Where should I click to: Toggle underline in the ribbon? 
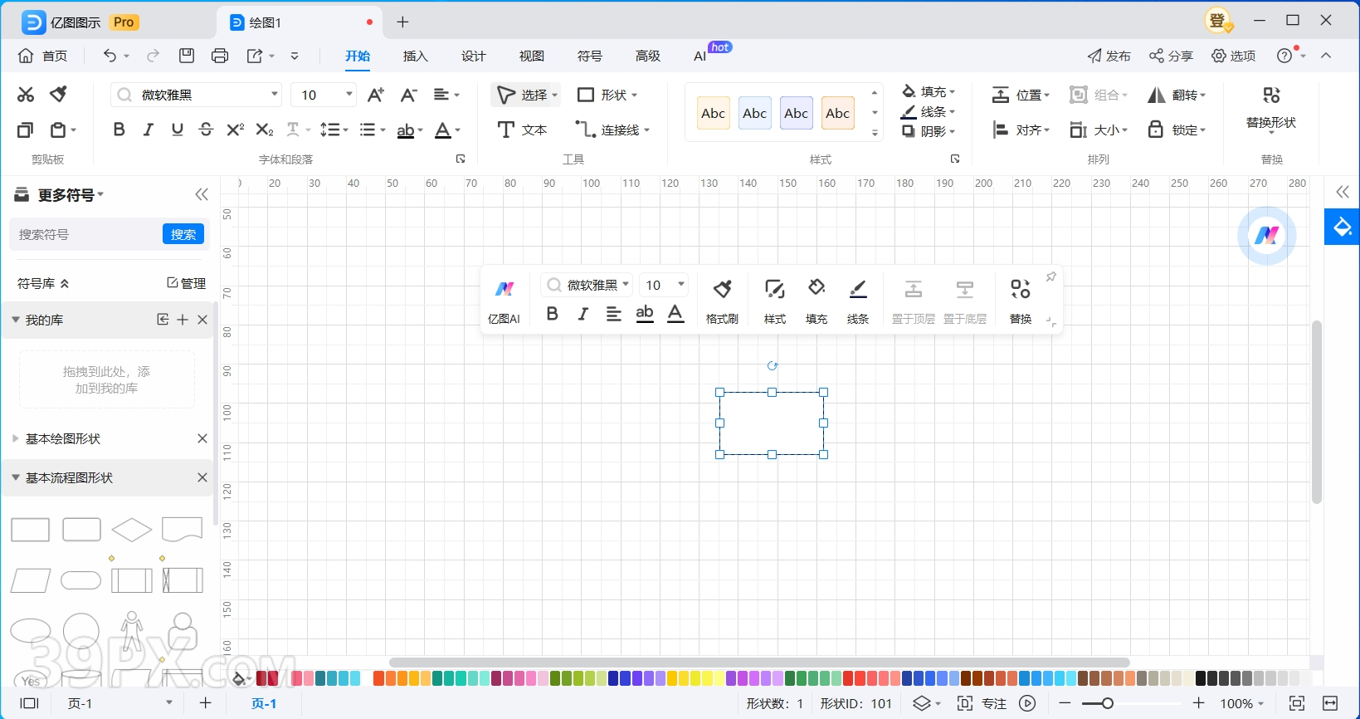[177, 130]
